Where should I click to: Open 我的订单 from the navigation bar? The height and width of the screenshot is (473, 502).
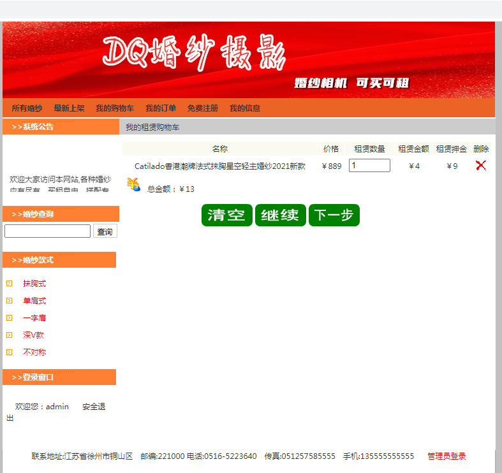coord(161,108)
